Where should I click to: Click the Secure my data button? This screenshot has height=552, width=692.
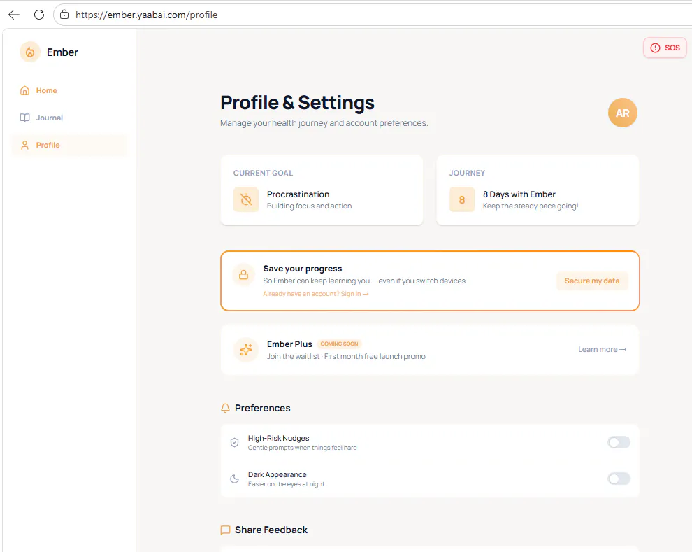pyautogui.click(x=592, y=281)
